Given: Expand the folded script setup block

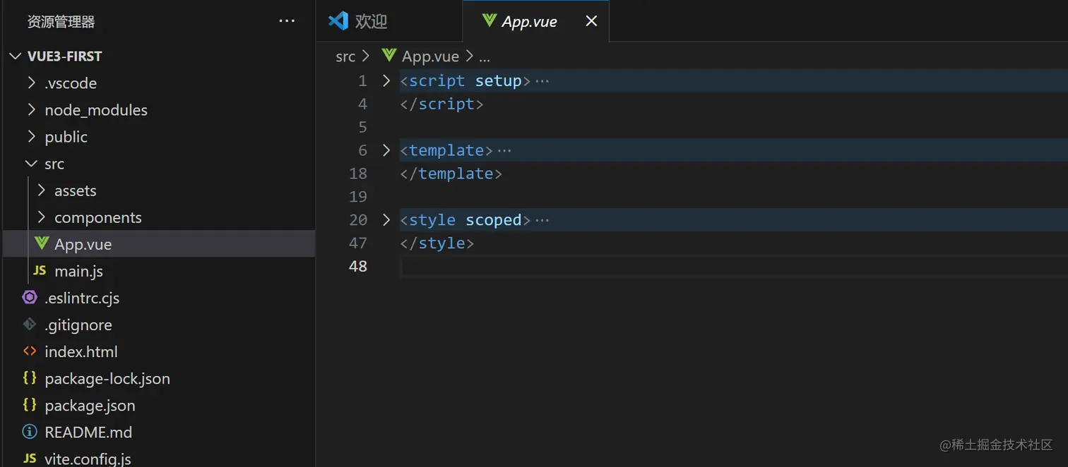Looking at the screenshot, I should [386, 80].
